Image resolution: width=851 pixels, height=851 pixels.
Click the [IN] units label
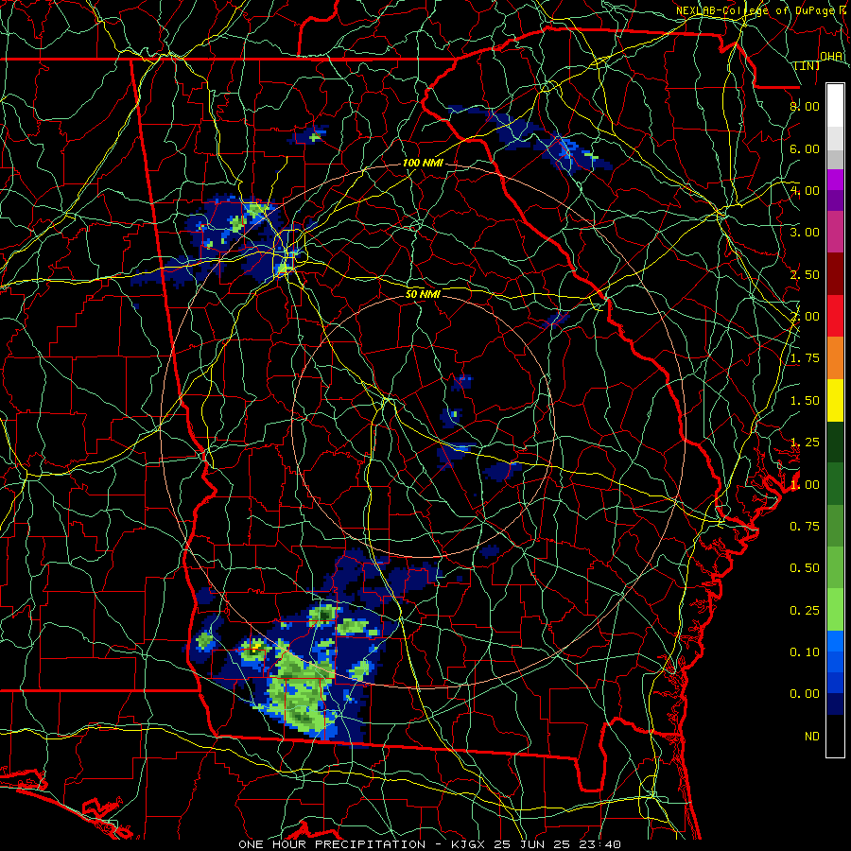tap(808, 65)
